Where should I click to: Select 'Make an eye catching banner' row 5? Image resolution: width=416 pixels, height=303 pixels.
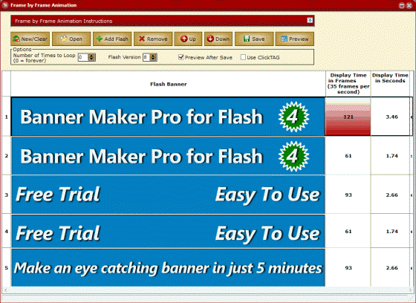(x=168, y=267)
